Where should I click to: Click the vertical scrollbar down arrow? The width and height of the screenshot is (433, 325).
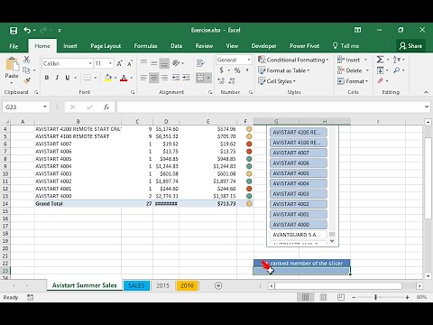428,276
